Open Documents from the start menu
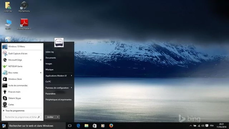 click(x=51, y=58)
